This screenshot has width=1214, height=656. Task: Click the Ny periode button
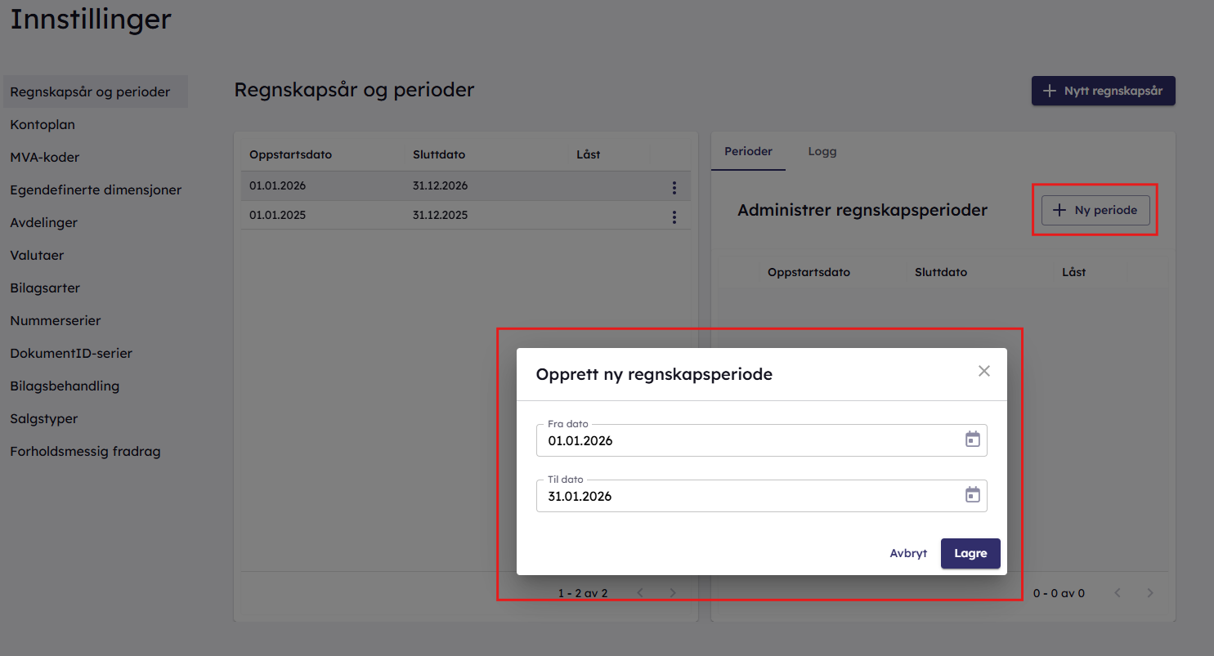1095,211
